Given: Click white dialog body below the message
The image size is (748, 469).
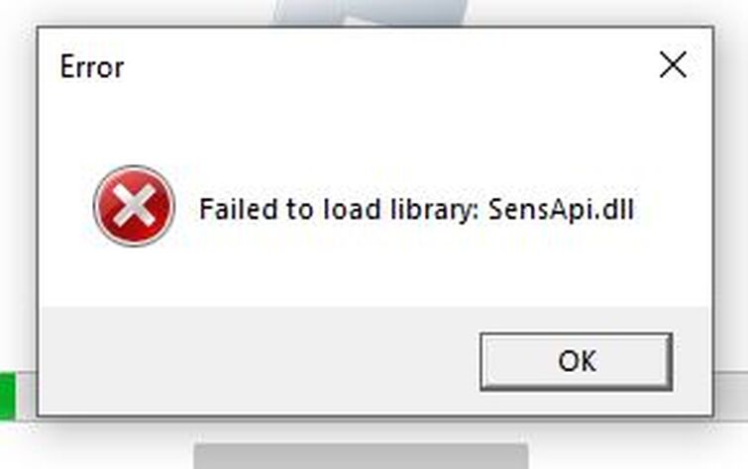Looking at the screenshot, I should (x=375, y=276).
